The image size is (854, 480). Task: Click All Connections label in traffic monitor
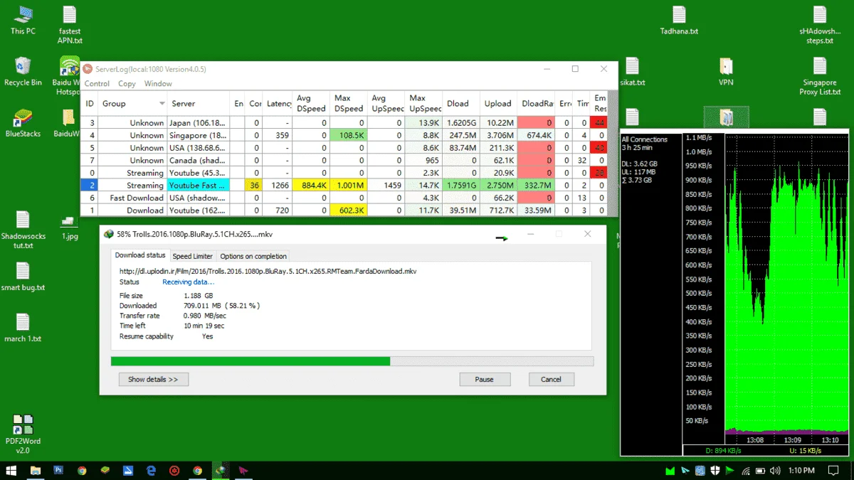645,139
